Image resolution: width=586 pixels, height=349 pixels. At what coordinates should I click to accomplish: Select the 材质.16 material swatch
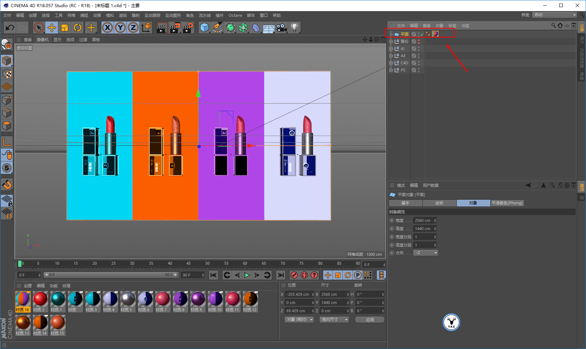pyautogui.click(x=22, y=301)
